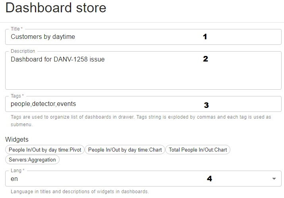Click the Dashboard store heading
284x198 pixels.
tap(56, 8)
